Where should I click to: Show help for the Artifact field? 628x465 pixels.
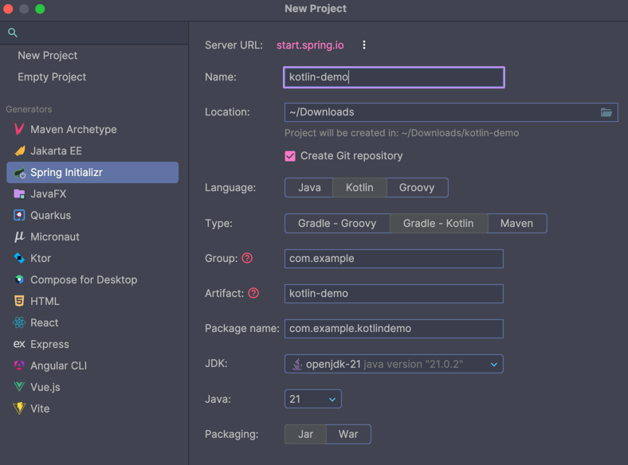coord(253,293)
